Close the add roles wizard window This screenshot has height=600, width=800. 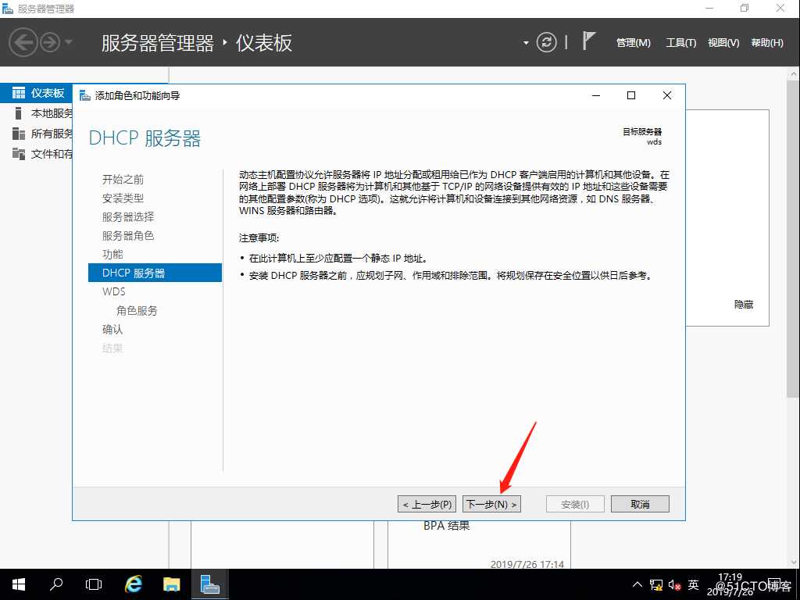(x=667, y=95)
